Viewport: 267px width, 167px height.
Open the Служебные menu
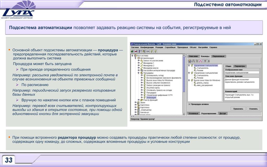pos(170,47)
